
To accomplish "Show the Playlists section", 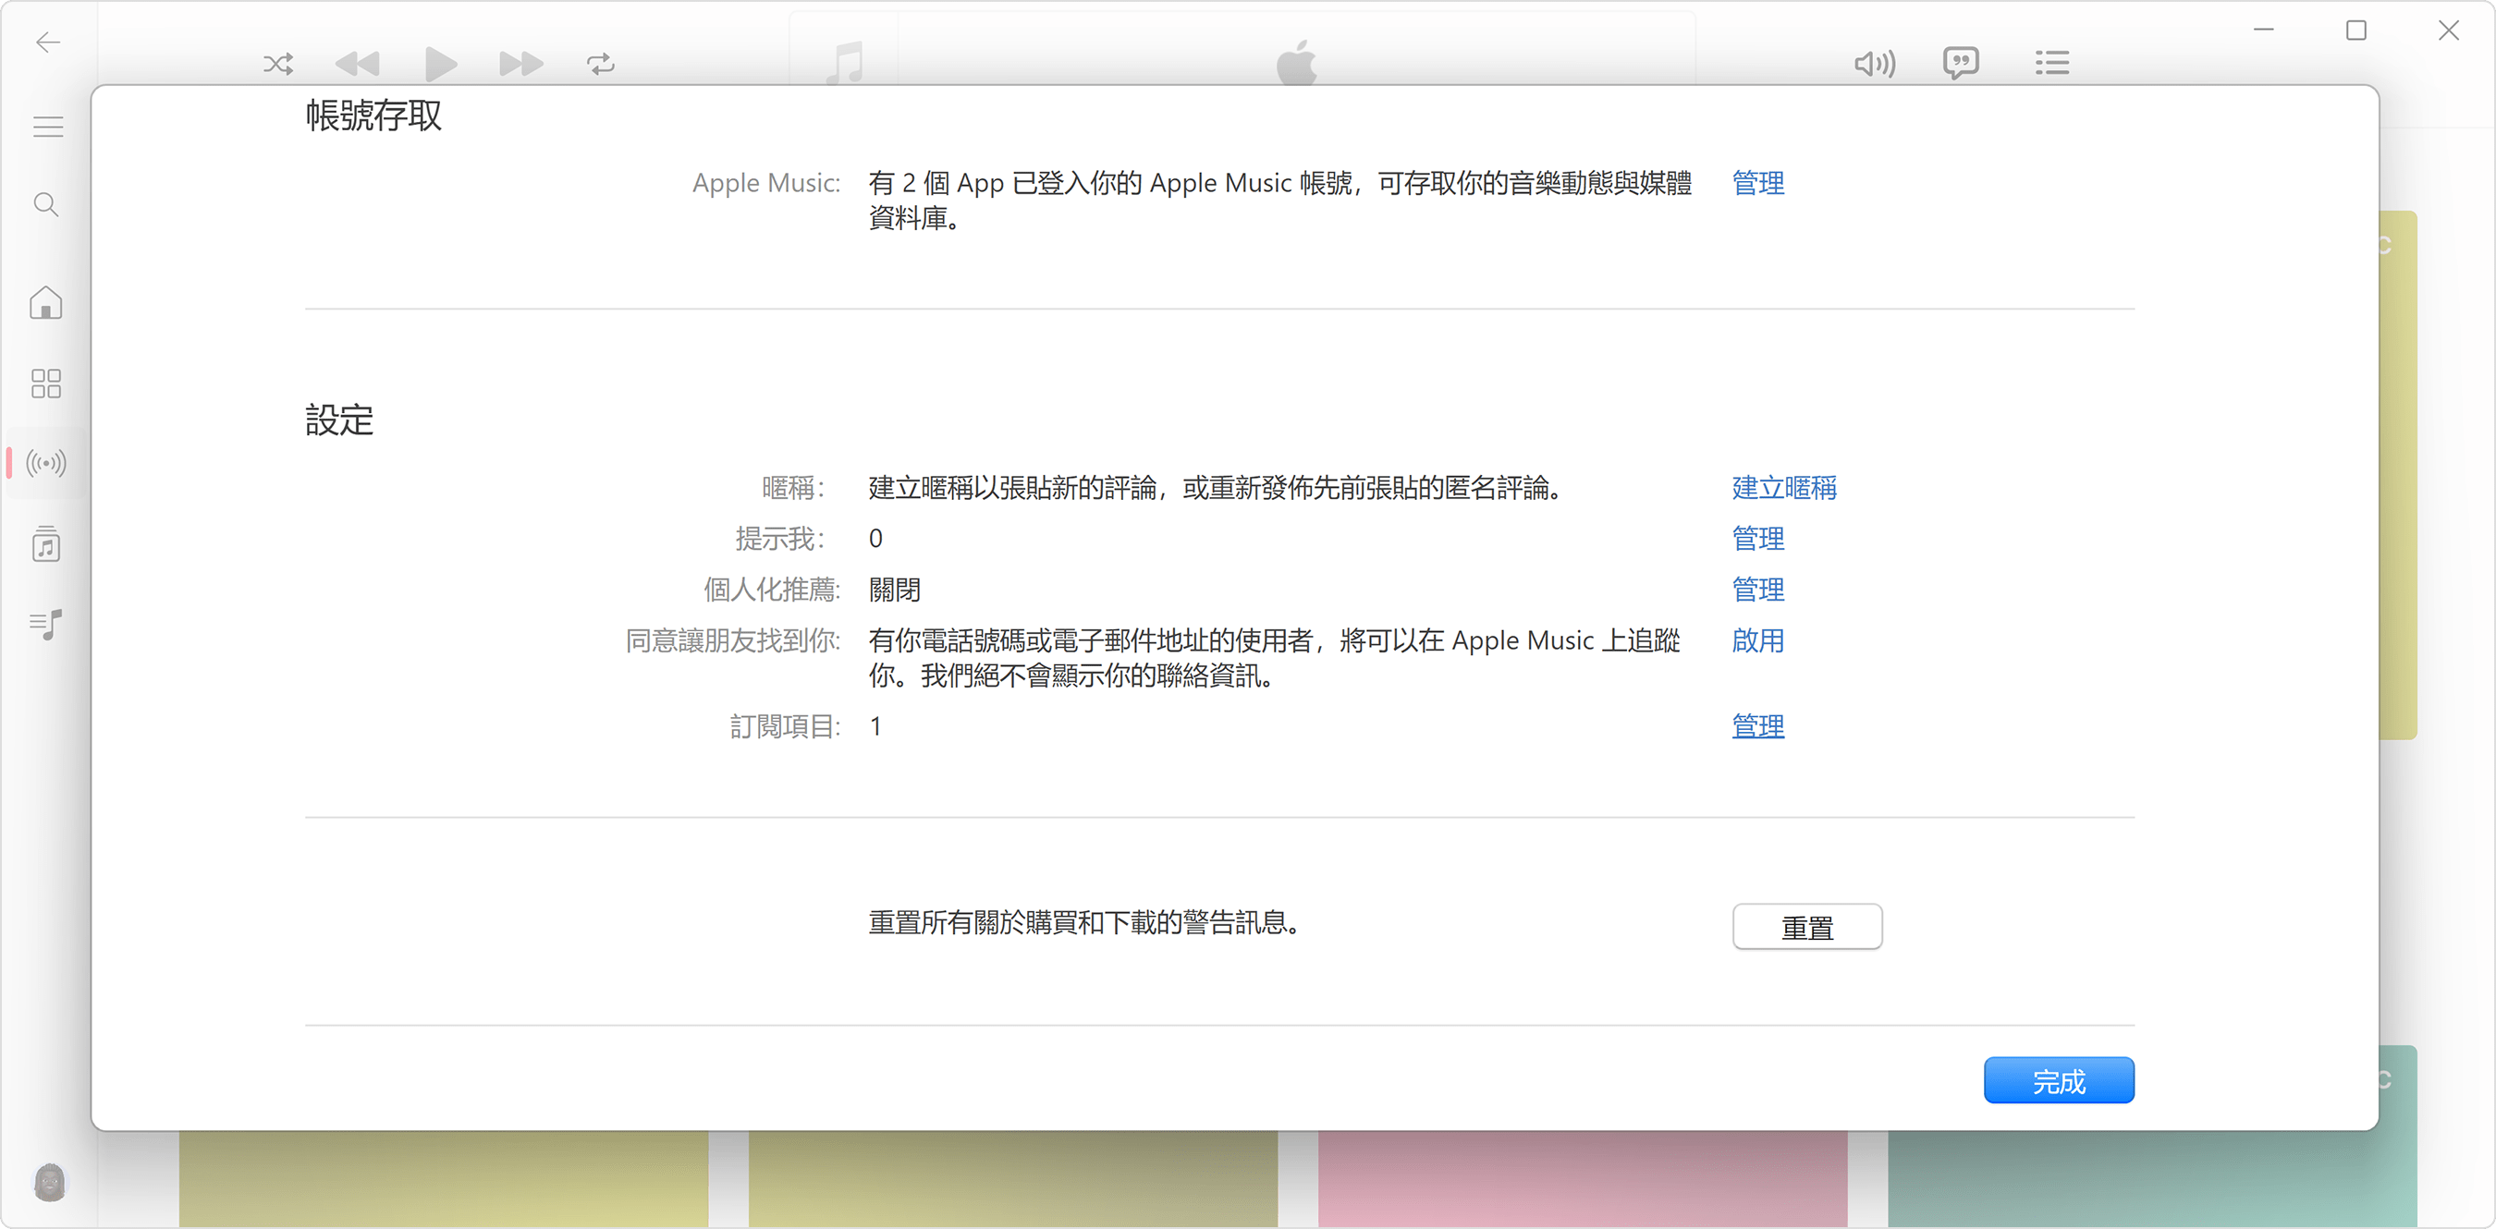I will coord(45,625).
